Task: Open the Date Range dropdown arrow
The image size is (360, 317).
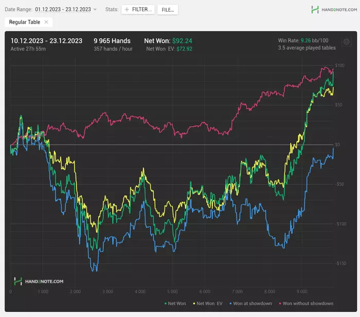Action: point(95,10)
